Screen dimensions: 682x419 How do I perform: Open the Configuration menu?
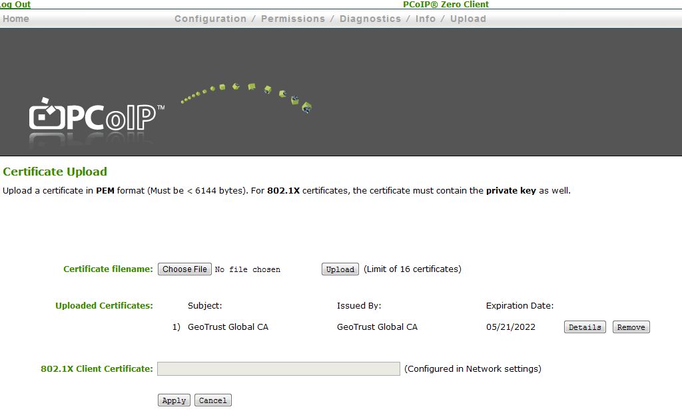pos(210,19)
